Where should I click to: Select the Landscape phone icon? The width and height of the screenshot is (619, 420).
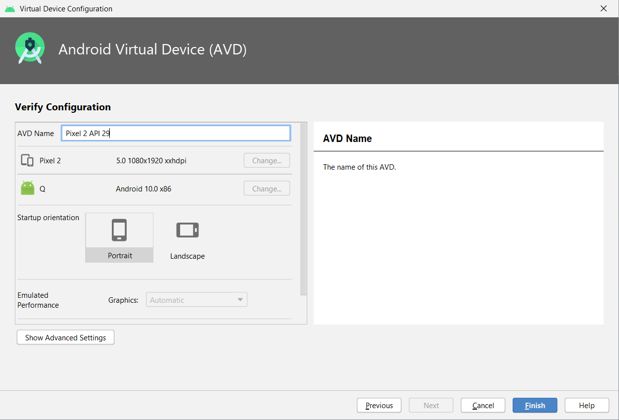coord(187,230)
